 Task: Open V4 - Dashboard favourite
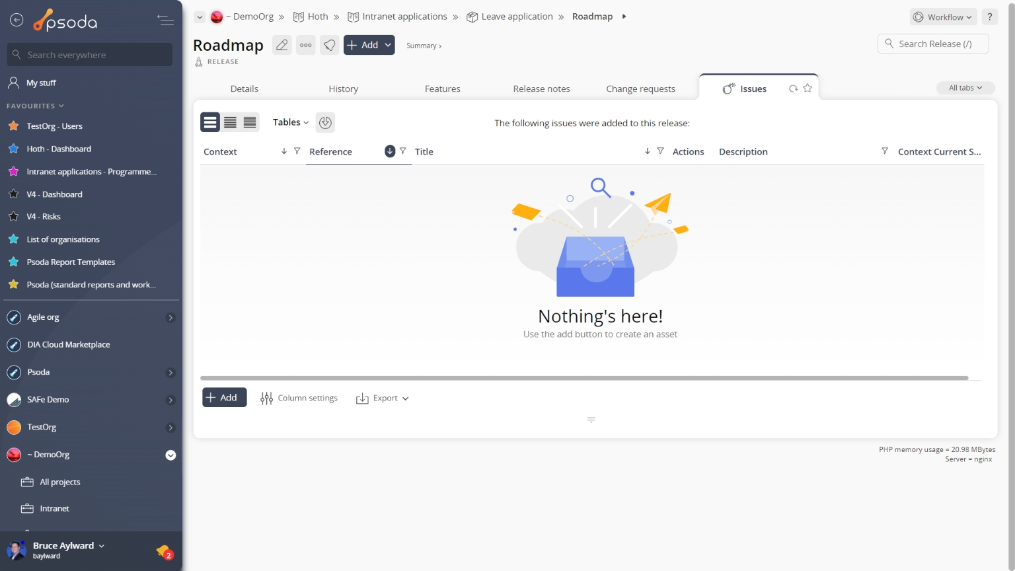pyautogui.click(x=54, y=194)
